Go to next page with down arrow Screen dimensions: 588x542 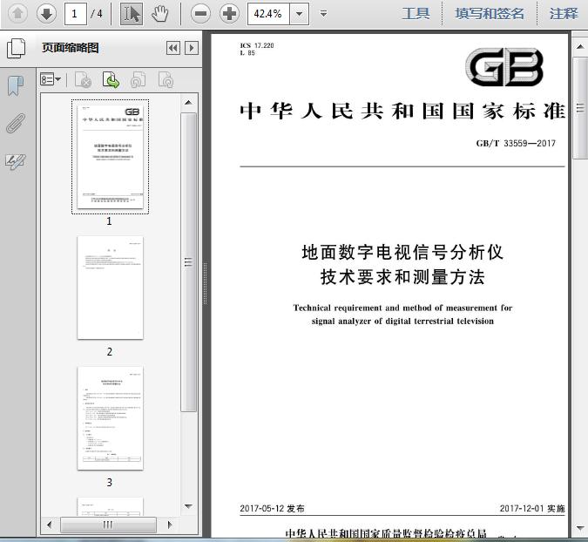coord(46,13)
